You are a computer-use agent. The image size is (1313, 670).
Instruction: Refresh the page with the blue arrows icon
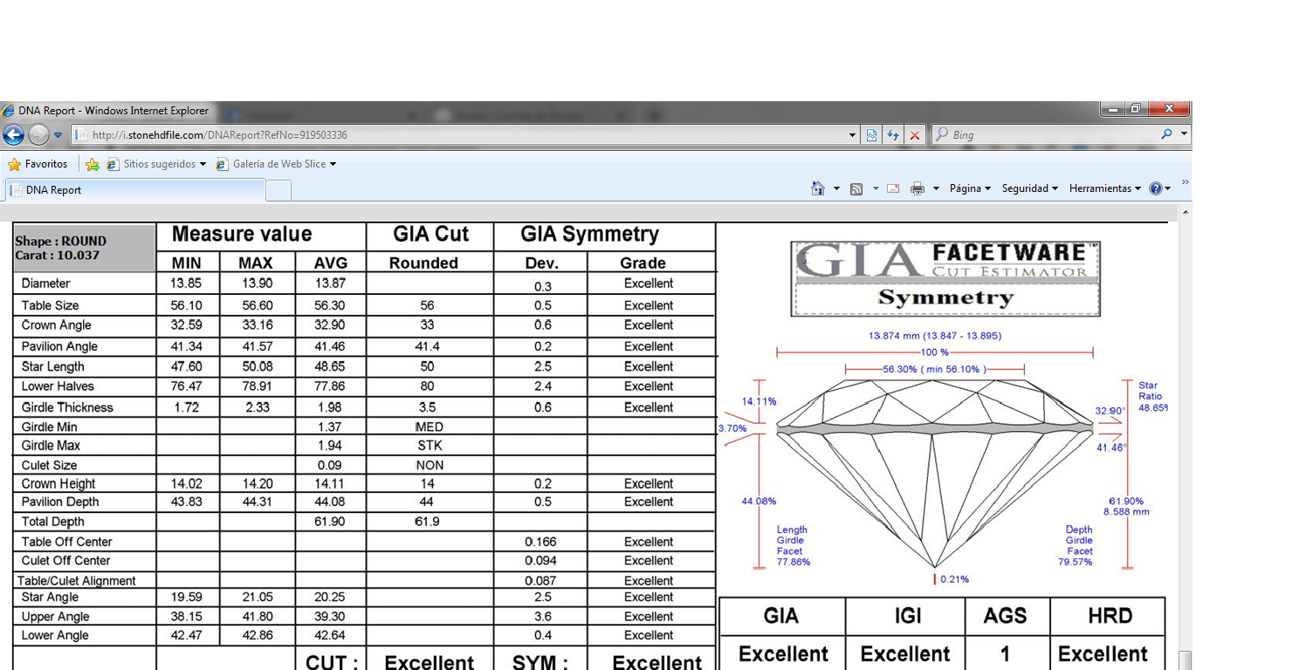pyautogui.click(x=893, y=135)
